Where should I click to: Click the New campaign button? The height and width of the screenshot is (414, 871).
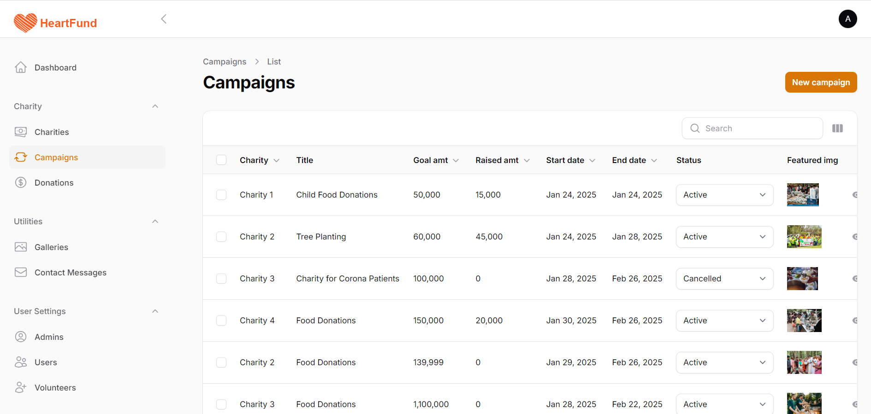click(821, 82)
